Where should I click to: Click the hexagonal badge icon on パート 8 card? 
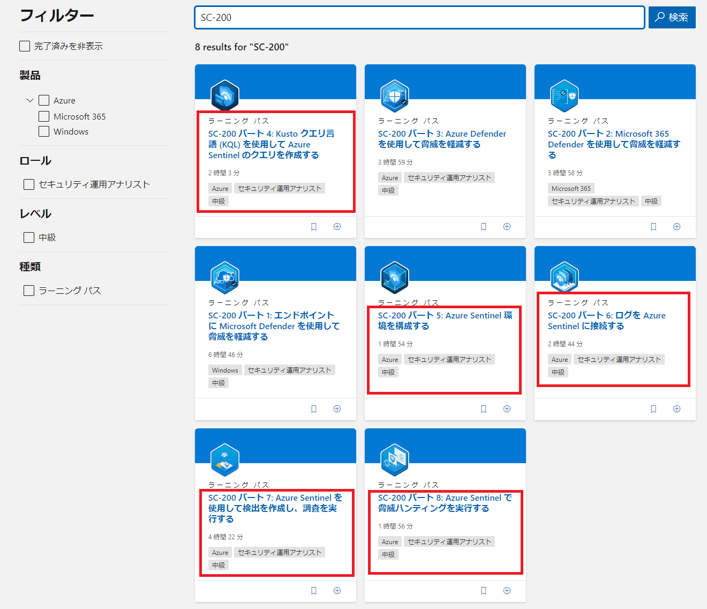[x=394, y=459]
